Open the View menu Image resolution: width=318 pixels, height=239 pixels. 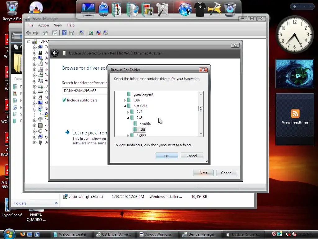pos(58,25)
